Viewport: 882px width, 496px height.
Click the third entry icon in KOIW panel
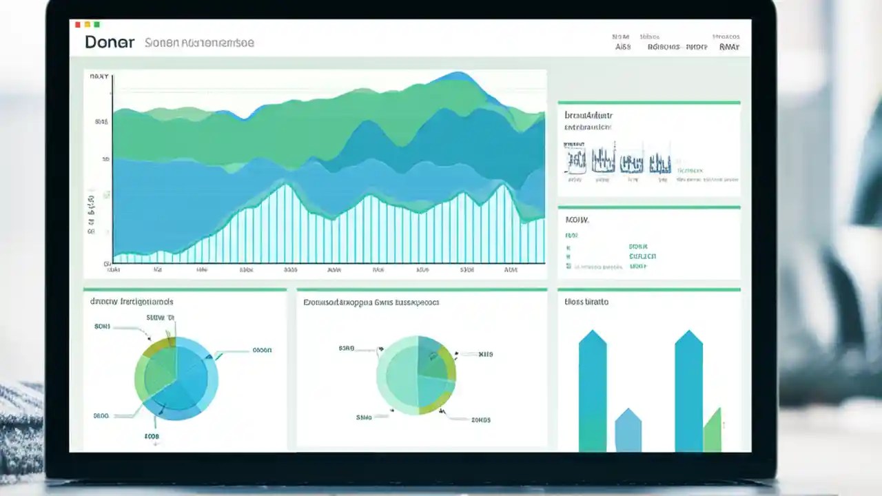click(568, 266)
